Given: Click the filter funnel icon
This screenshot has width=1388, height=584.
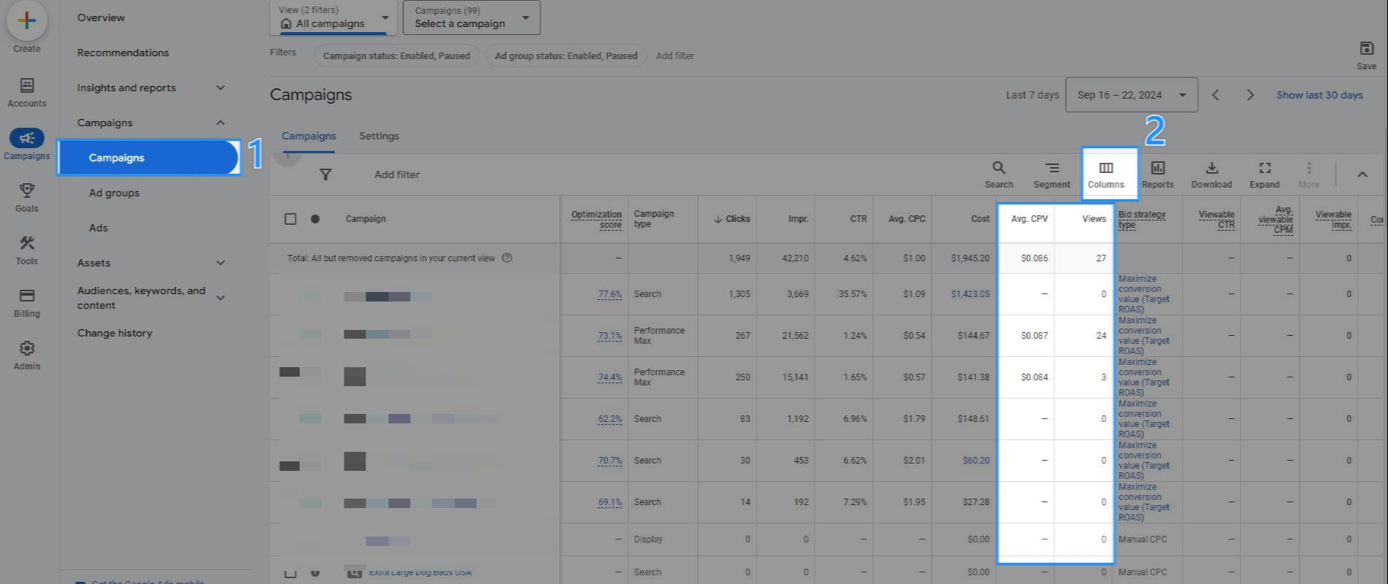Looking at the screenshot, I should pyautogui.click(x=325, y=174).
